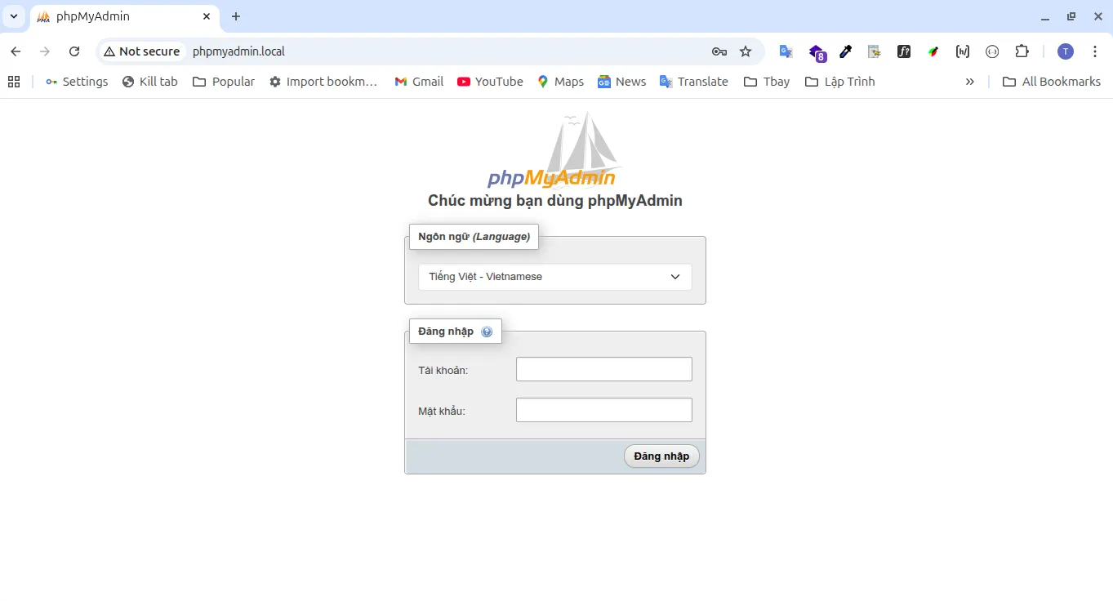Click the back navigation arrow

15,51
